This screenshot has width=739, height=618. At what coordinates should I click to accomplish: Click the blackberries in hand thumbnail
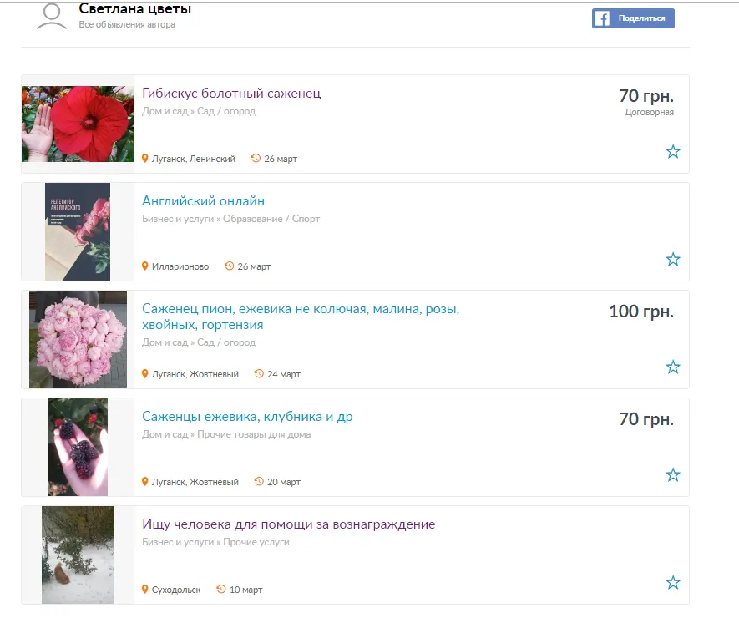point(78,448)
